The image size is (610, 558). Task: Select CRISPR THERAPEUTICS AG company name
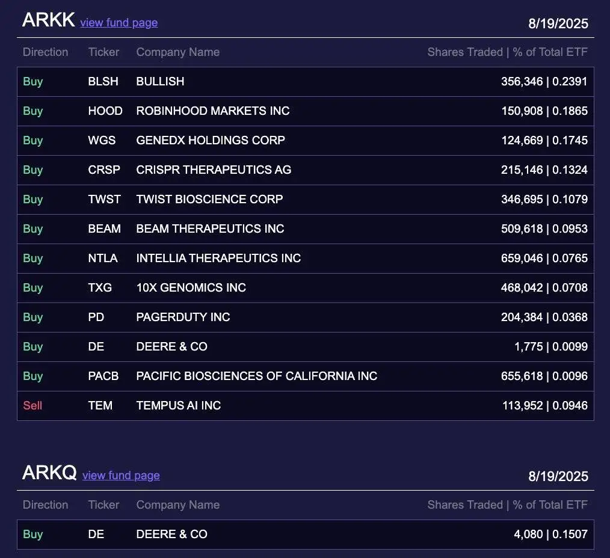click(x=212, y=170)
